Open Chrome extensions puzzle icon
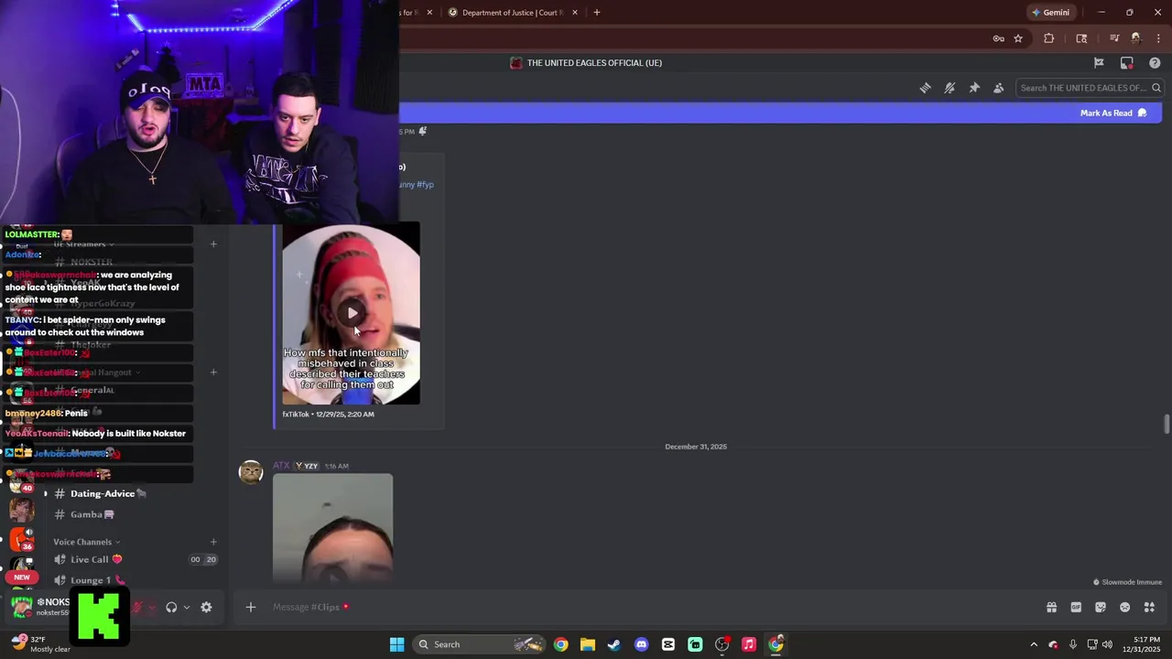The height and width of the screenshot is (659, 1172). (1049, 38)
